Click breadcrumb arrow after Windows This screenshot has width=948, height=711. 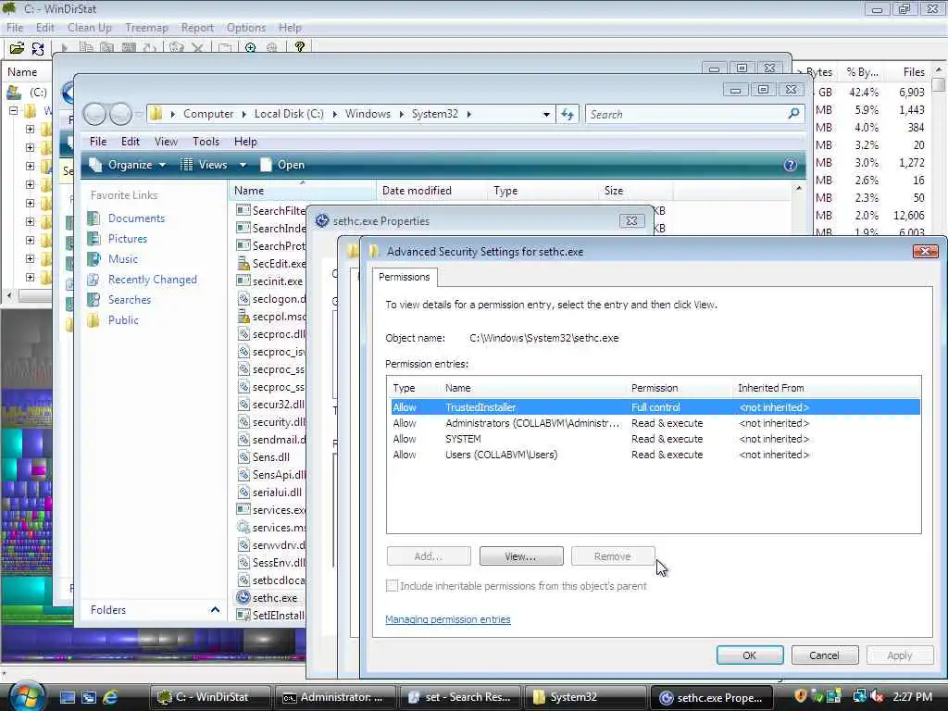[x=401, y=114]
